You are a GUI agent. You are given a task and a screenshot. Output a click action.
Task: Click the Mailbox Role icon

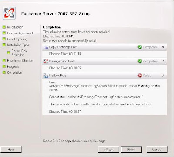point(46,75)
